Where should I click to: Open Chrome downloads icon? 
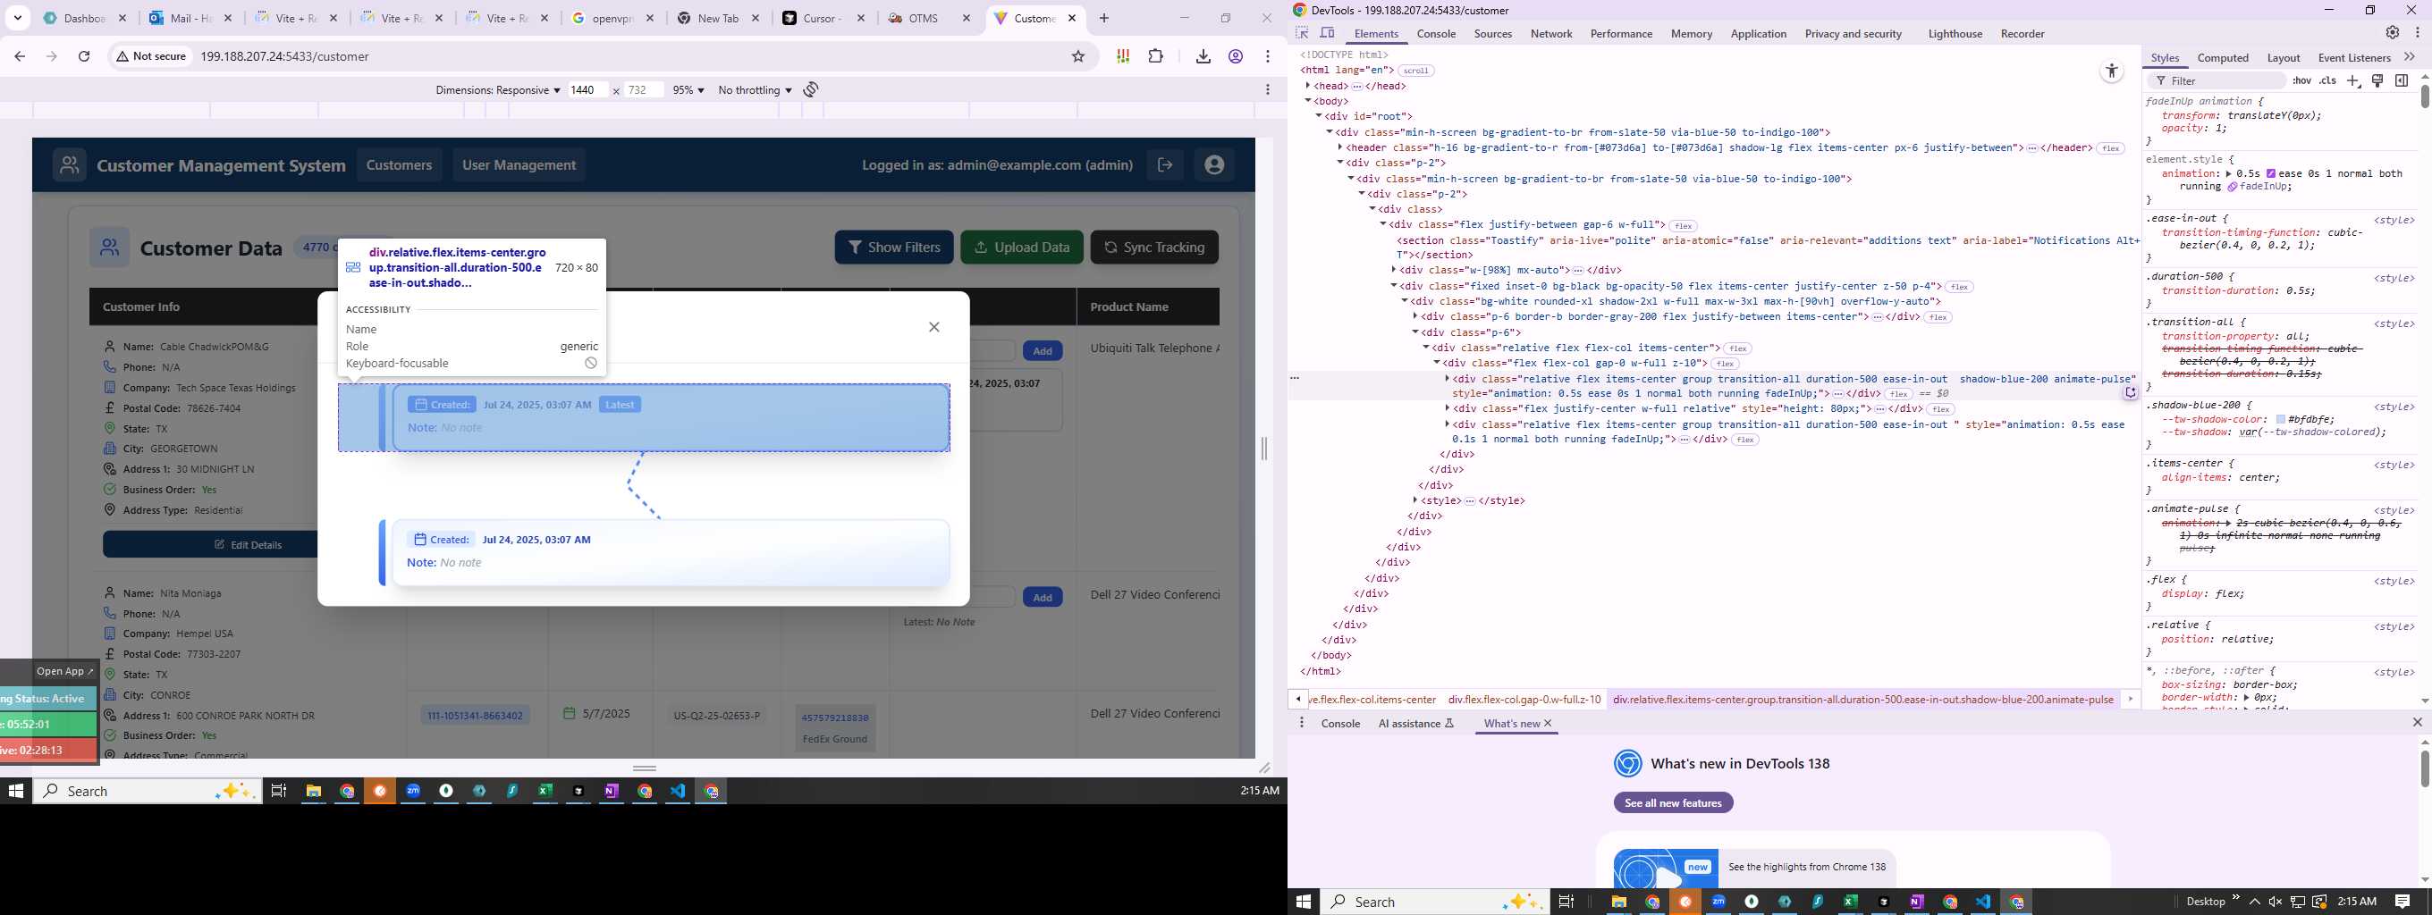pos(1203,56)
